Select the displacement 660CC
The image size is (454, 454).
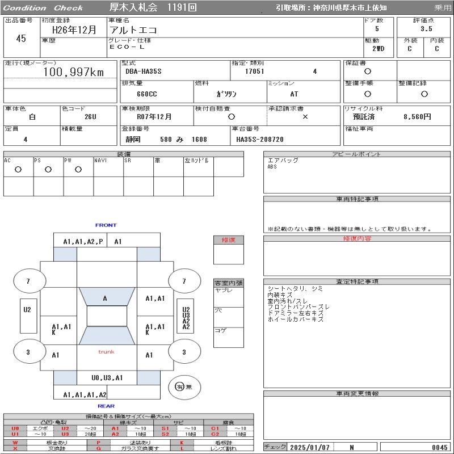pyautogui.click(x=147, y=94)
